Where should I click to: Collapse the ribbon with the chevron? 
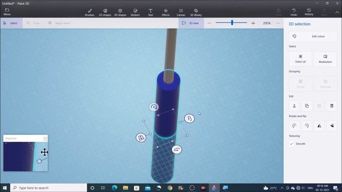click(x=337, y=12)
